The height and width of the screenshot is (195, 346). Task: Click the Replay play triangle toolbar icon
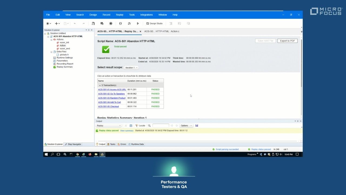pos(138,24)
